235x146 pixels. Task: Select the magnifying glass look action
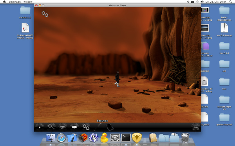[x=51, y=127]
